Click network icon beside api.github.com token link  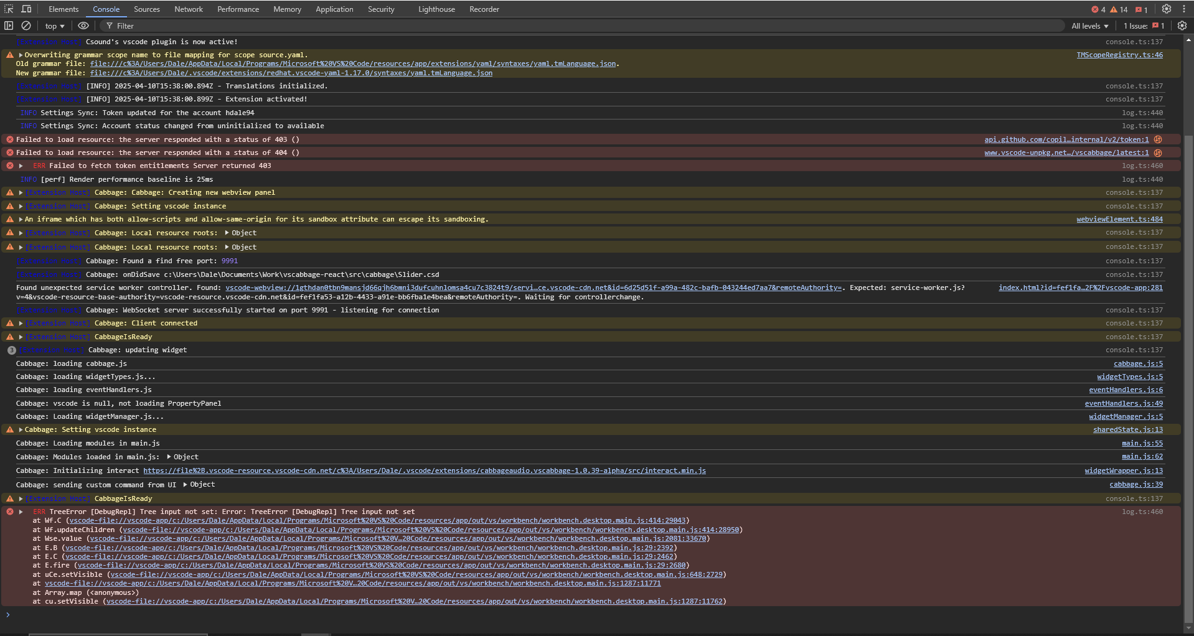click(x=1158, y=139)
